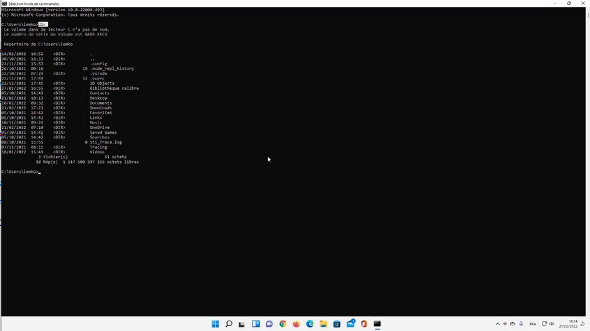
Task: Maximize the command prompt window
Action: pos(569,3)
